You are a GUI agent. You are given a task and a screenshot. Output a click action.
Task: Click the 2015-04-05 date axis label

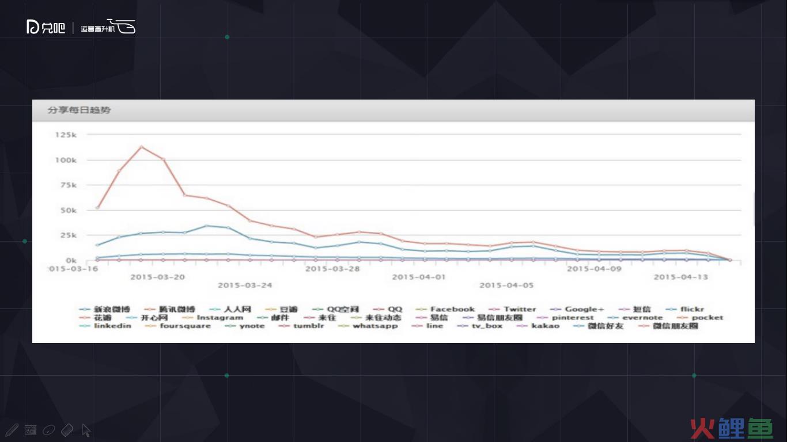506,285
